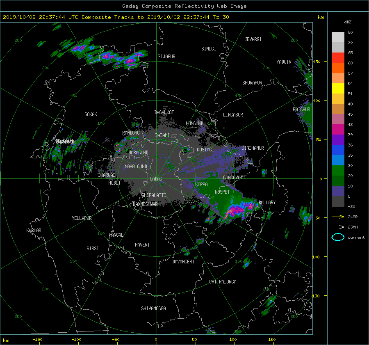Click the DAVANGERI city label
Screen dimensions: 369x345
183,262
